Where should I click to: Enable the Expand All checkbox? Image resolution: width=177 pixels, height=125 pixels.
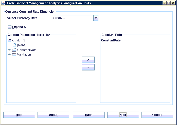[10, 27]
